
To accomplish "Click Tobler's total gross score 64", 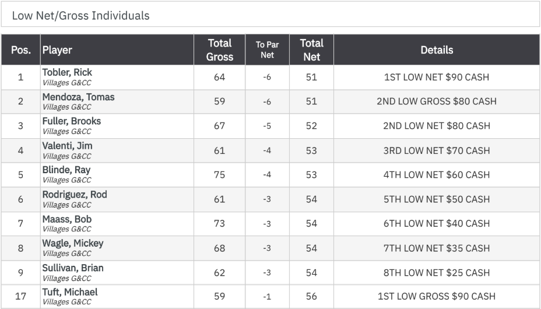I will point(219,77).
